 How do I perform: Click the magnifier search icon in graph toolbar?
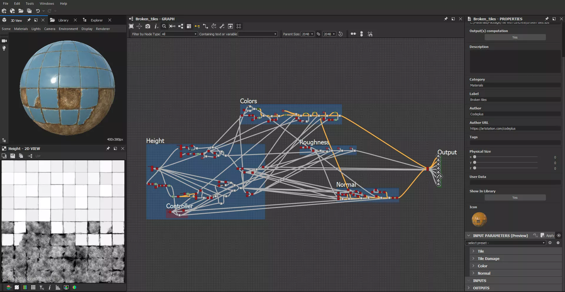(164, 26)
